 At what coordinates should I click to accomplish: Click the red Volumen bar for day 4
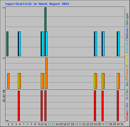[x=19, y=106]
